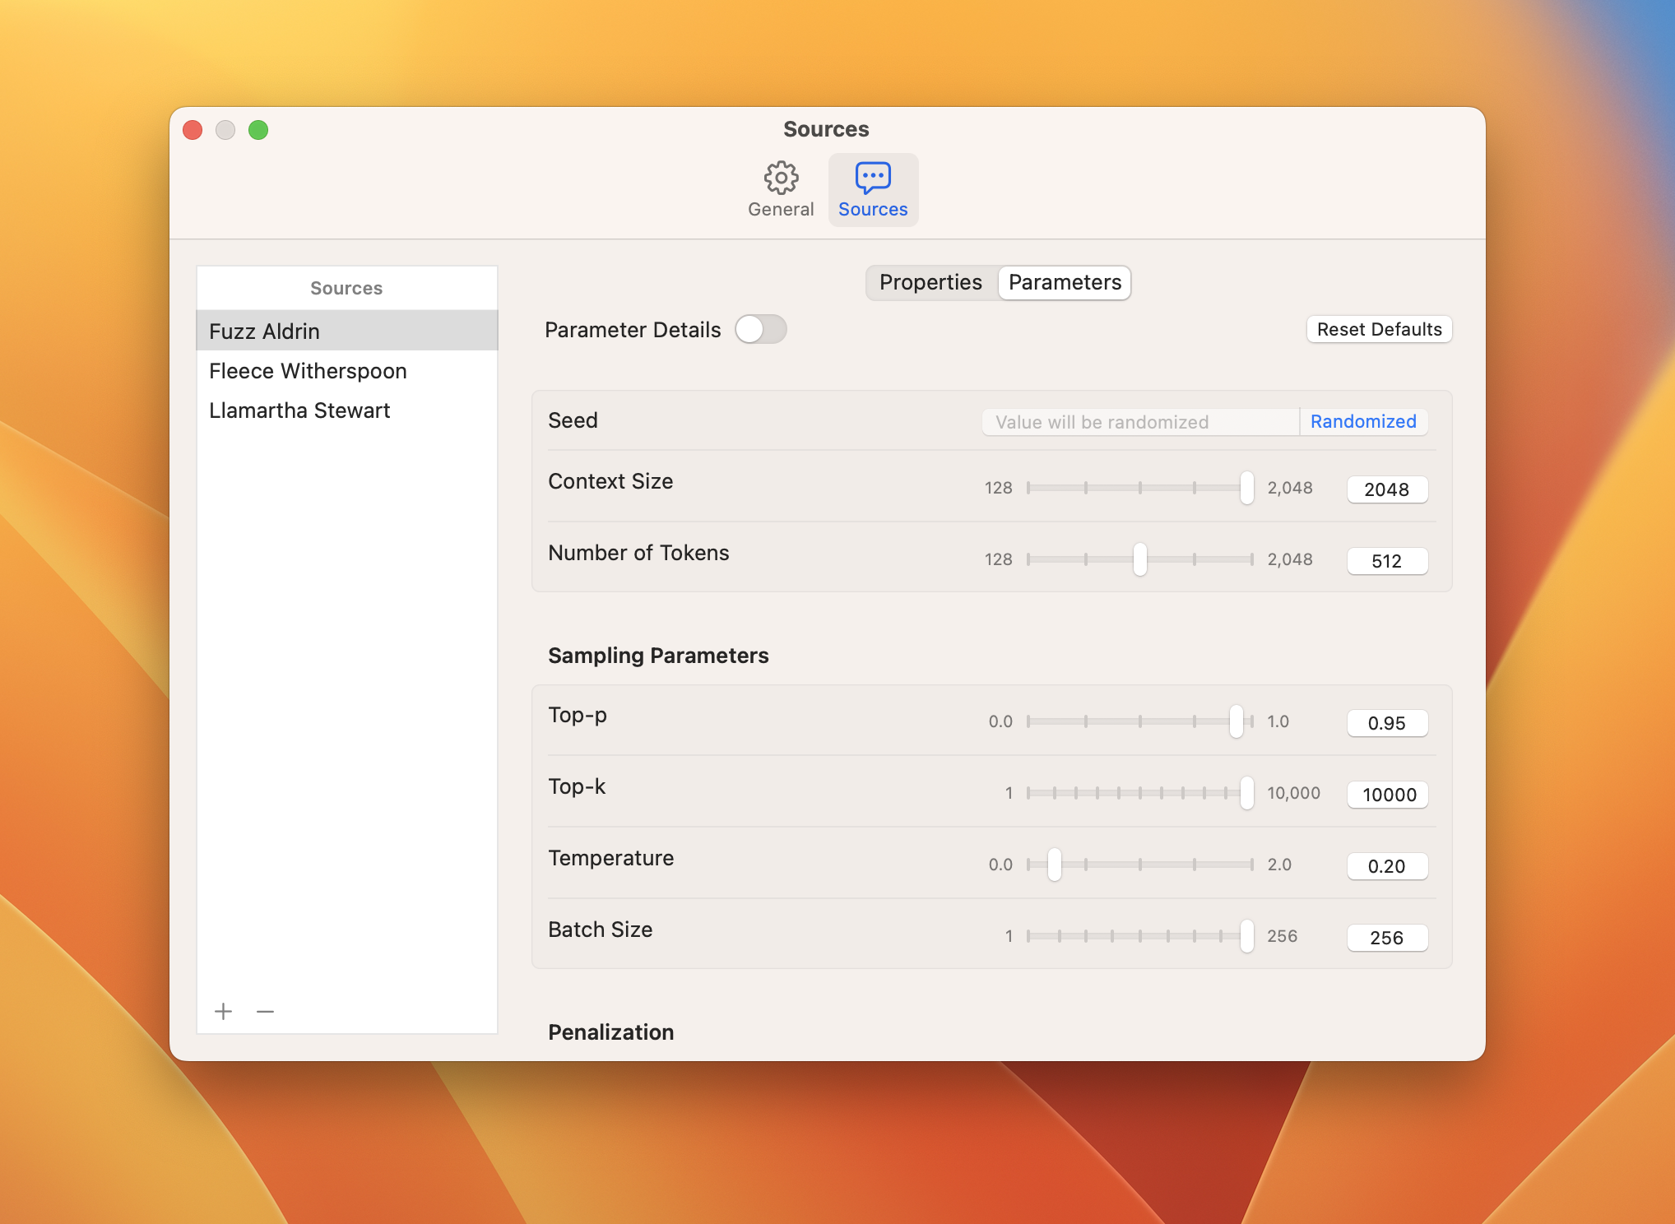1675x1224 pixels.
Task: Click the Sampling Parameters heading
Action: tap(658, 655)
